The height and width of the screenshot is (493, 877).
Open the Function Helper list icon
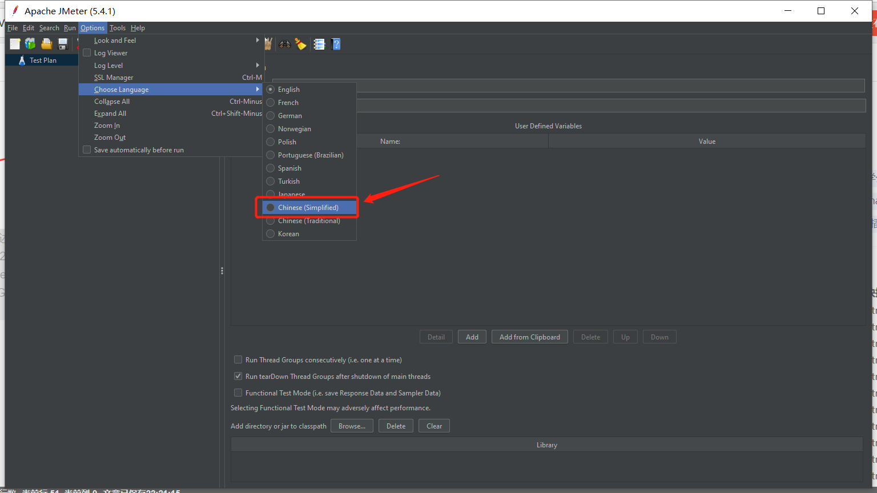click(x=319, y=44)
